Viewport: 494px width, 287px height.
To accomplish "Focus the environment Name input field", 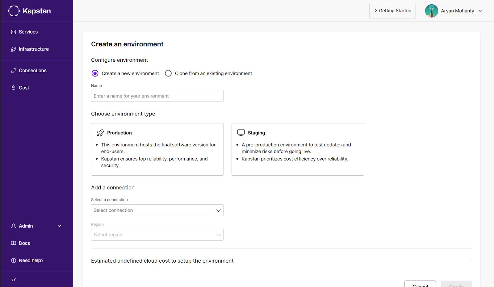I will pyautogui.click(x=157, y=96).
